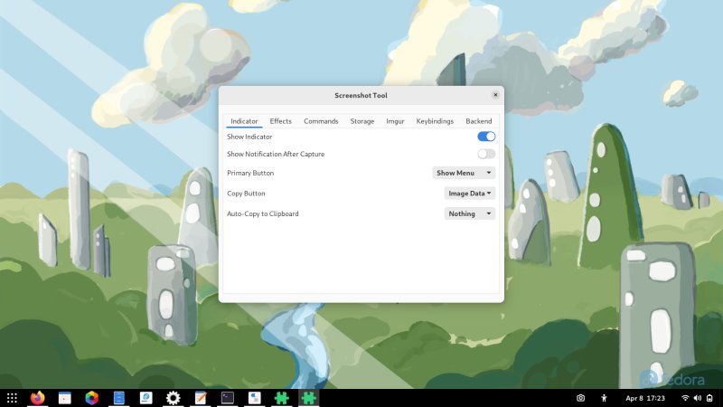The width and height of the screenshot is (723, 407).
Task: Open the Wi-Fi status icon
Action: [685, 398]
